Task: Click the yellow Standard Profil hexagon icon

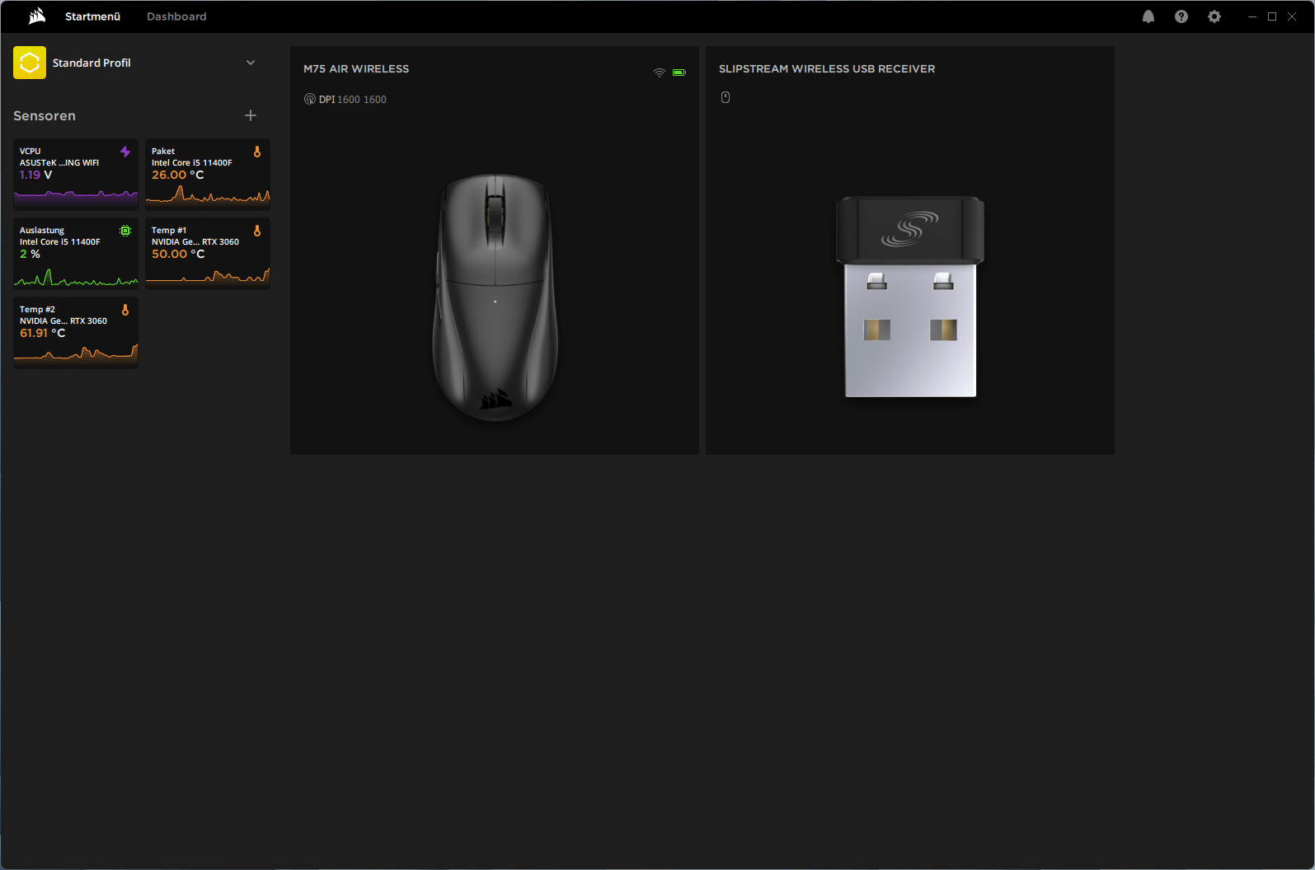Action: [x=30, y=63]
